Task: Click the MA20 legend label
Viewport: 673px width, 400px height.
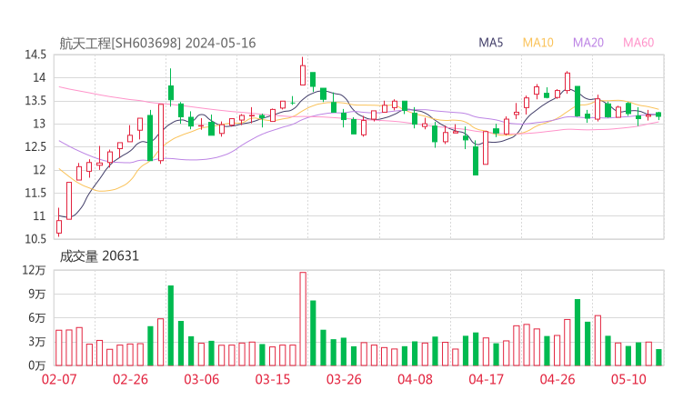Action: (x=588, y=43)
